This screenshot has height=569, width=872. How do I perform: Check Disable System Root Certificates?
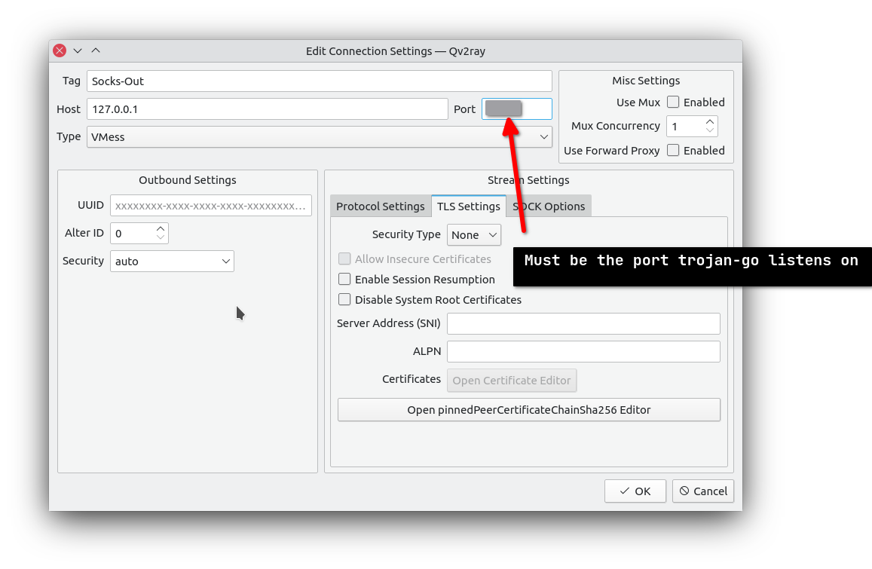tap(344, 299)
